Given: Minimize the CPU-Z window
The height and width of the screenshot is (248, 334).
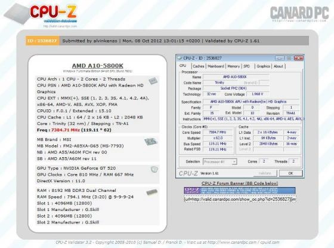Looking at the screenshot, I should tap(280, 59).
